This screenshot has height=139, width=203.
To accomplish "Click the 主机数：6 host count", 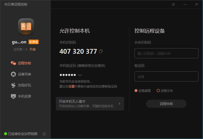I will 20,49.
